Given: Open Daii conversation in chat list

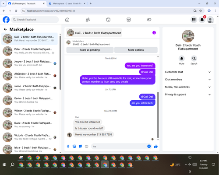Looking at the screenshot, I should 30,39.
